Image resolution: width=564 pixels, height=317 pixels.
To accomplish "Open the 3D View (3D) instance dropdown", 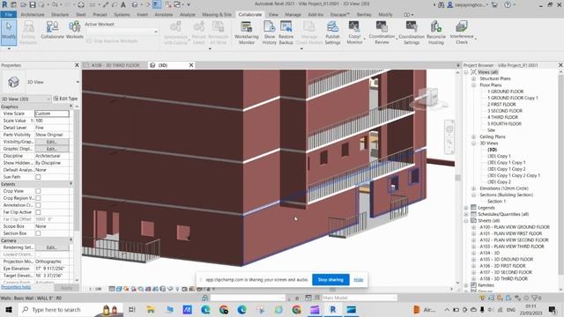I will tap(26, 99).
